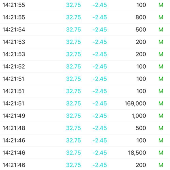Click the 32.75 price in the 14:21:54 row
170x170 pixels.
73,30
